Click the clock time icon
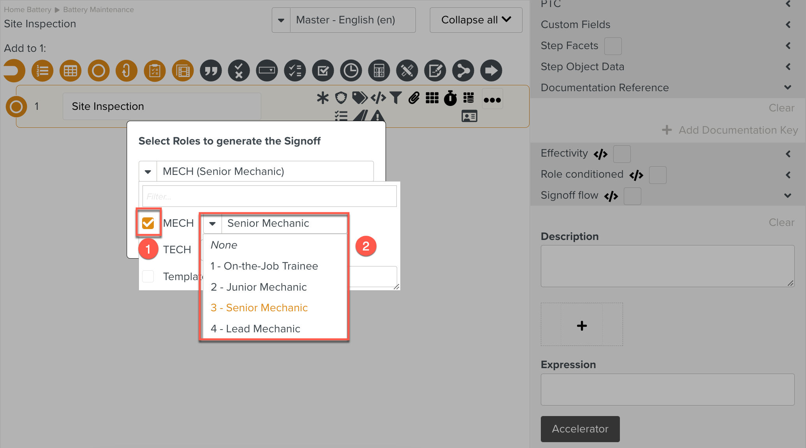Image resolution: width=806 pixels, height=448 pixels. 351,71
